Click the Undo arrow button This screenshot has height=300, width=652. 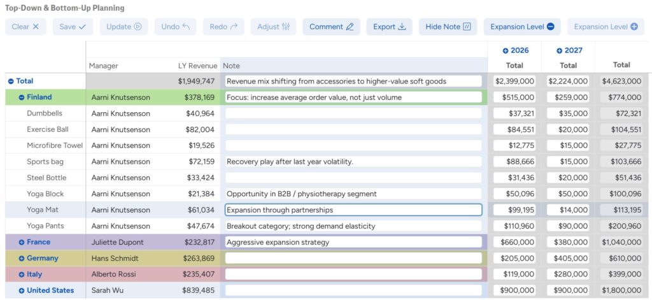pyautogui.click(x=175, y=27)
